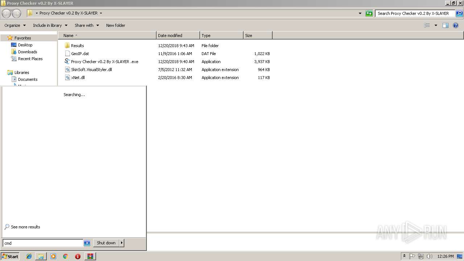Clear the start menu search box
This screenshot has height=261, width=464.
click(x=87, y=243)
